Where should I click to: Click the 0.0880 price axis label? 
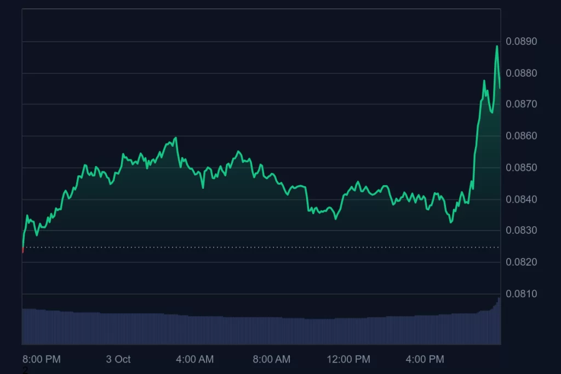[x=521, y=73]
